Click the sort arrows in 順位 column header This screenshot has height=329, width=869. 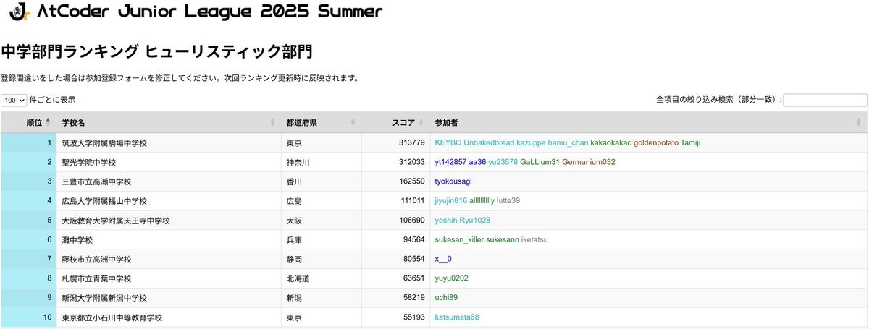(48, 122)
